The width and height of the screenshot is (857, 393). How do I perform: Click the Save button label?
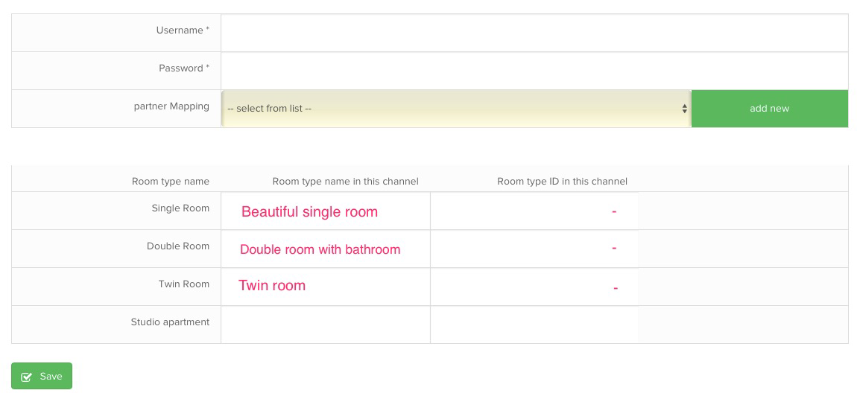(51, 377)
